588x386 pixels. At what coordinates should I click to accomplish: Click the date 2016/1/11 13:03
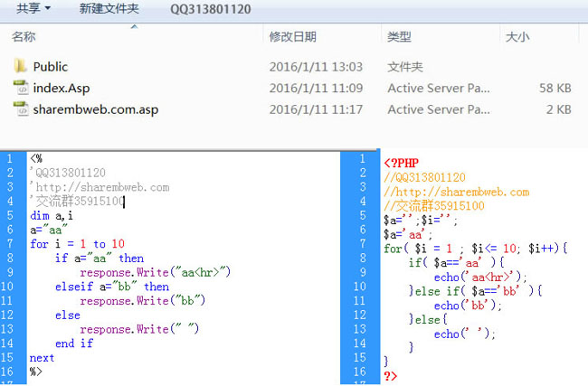(x=316, y=67)
